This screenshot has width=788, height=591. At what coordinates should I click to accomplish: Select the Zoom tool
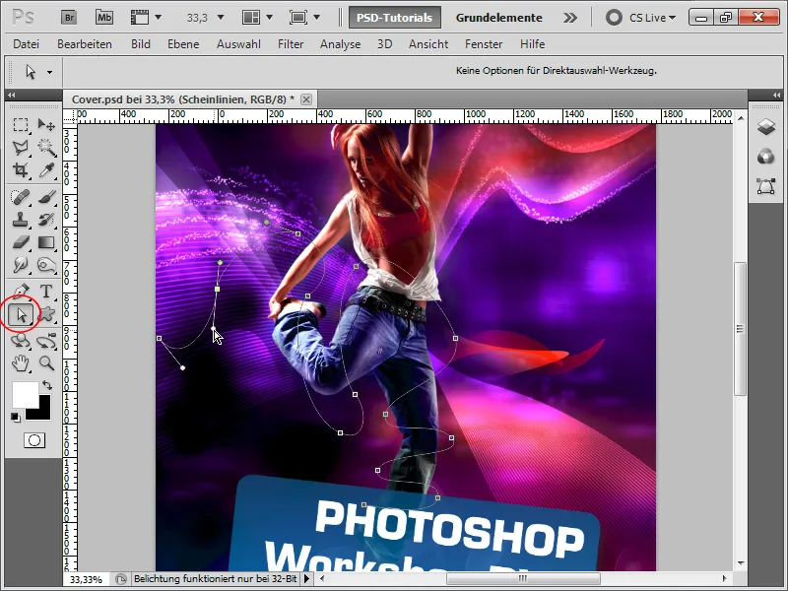pos(46,363)
